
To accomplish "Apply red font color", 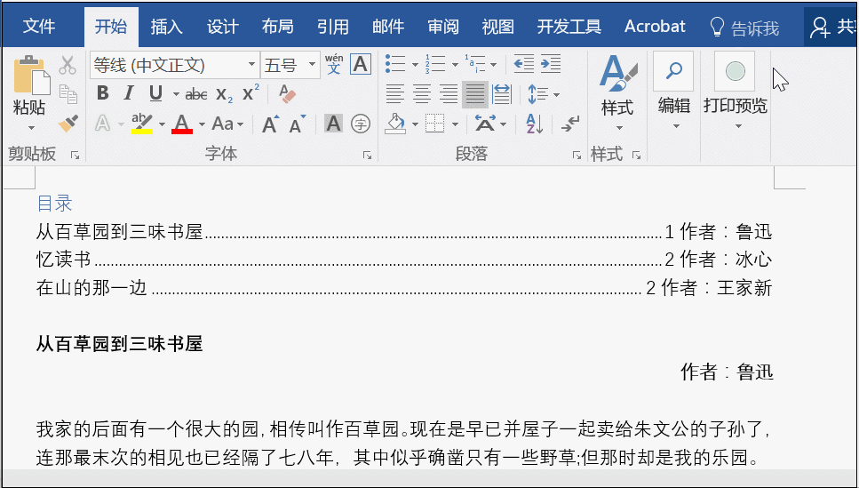I will [182, 124].
